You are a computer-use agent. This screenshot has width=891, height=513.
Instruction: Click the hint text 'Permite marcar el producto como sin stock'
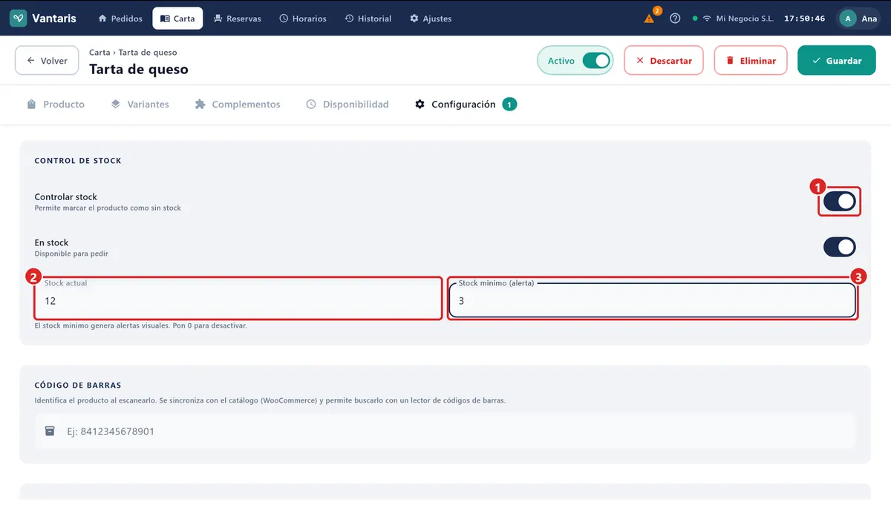108,208
